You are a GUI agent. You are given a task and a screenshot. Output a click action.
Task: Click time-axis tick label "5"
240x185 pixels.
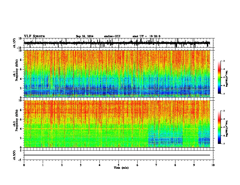(x=118, y=165)
